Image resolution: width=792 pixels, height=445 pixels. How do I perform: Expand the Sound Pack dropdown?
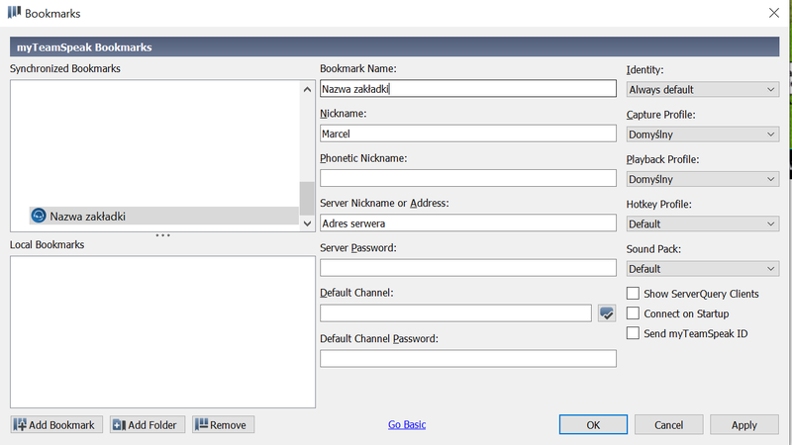click(x=703, y=268)
